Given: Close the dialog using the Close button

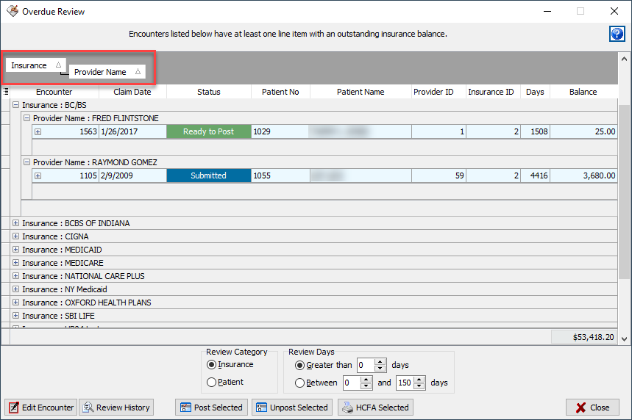Looking at the screenshot, I should pyautogui.click(x=592, y=408).
